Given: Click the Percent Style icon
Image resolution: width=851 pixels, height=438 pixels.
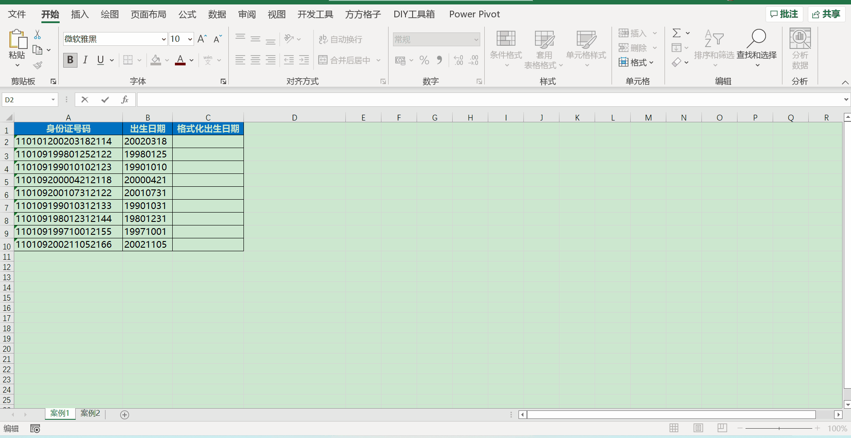Looking at the screenshot, I should click(424, 60).
